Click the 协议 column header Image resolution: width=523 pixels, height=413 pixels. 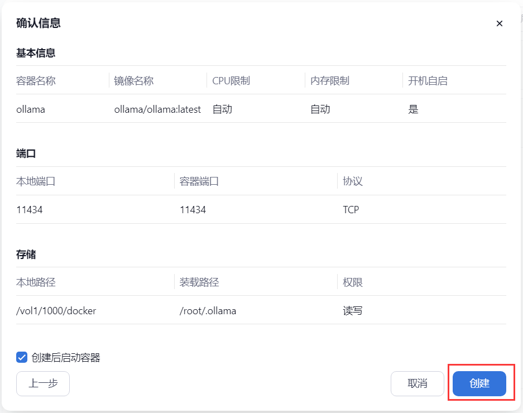[x=353, y=181]
